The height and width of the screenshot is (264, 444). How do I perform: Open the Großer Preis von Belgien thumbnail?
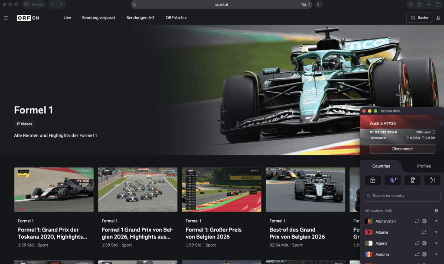pyautogui.click(x=222, y=190)
